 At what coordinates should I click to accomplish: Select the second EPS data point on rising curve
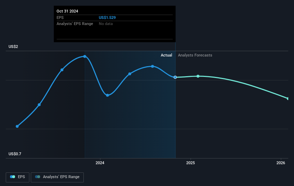tap(39, 105)
